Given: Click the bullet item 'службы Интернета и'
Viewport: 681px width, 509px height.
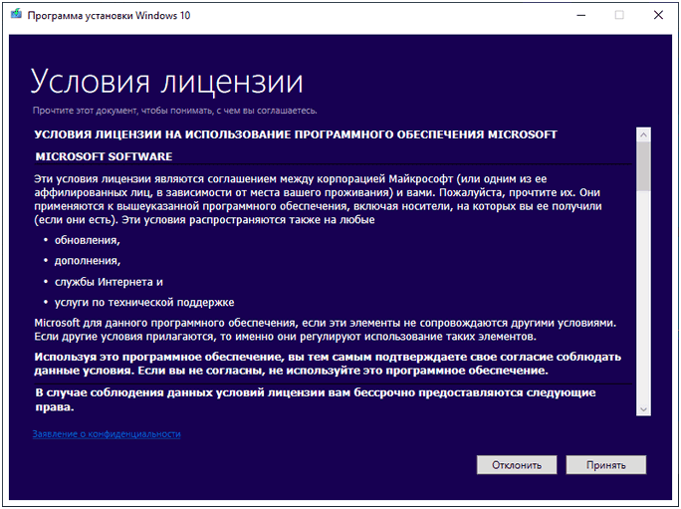Looking at the screenshot, I should (109, 282).
